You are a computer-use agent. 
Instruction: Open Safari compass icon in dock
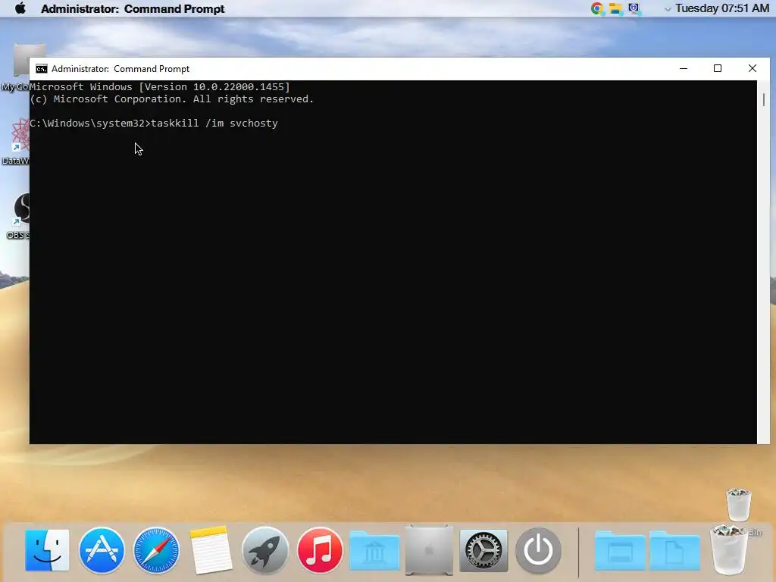click(156, 550)
